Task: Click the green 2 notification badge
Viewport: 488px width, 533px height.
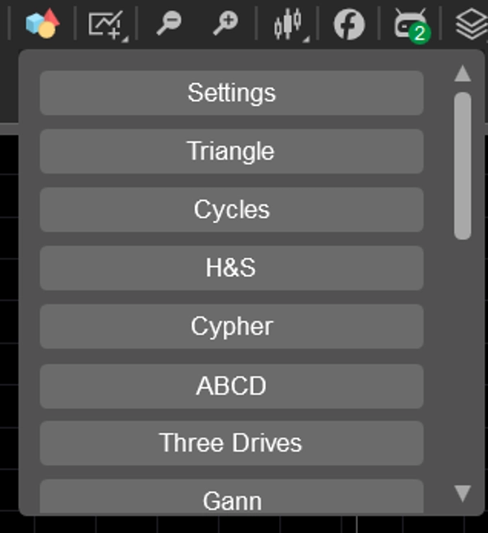Action: 419,33
